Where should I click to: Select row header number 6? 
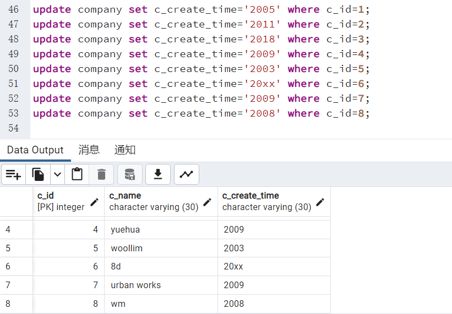coord(16,267)
